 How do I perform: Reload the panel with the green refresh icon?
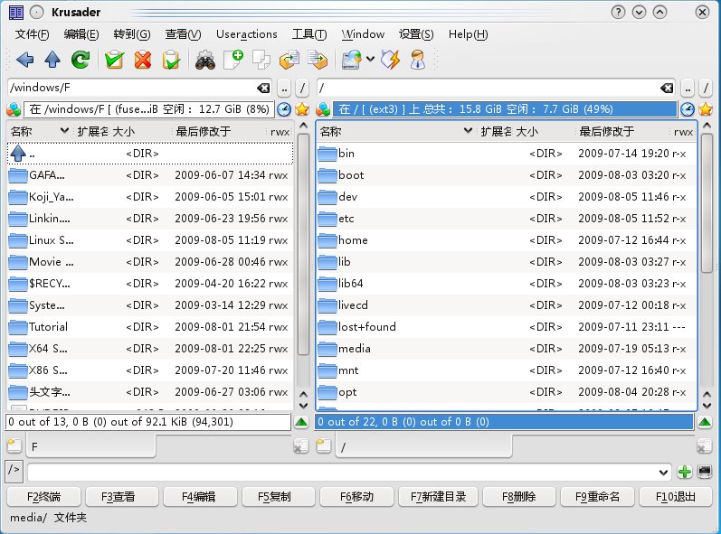pyautogui.click(x=81, y=60)
